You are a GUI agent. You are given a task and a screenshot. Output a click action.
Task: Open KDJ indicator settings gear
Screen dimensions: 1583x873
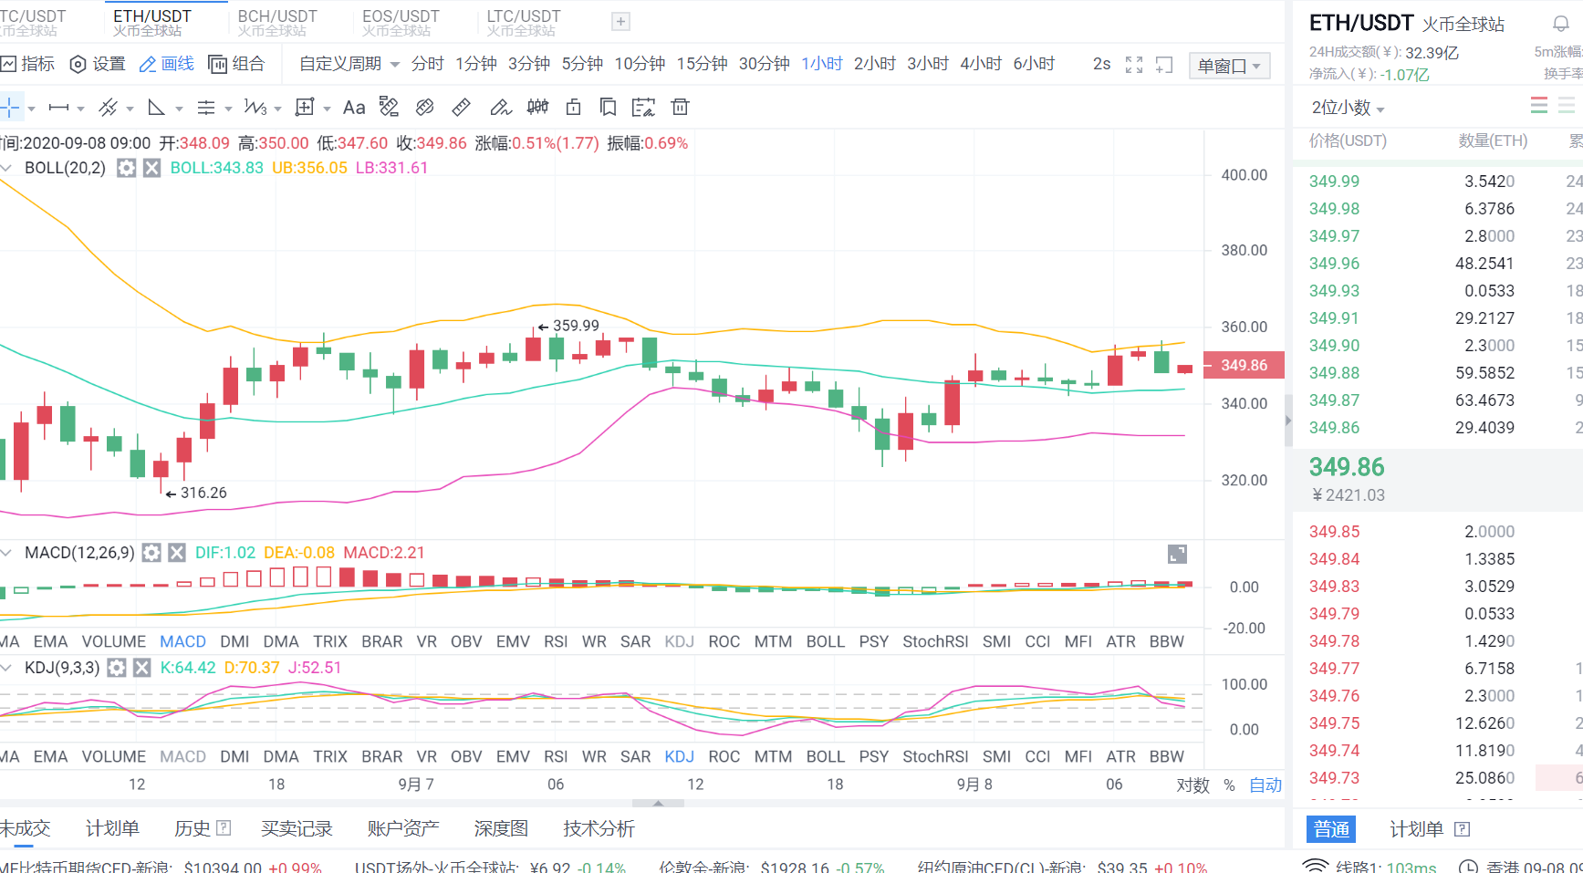pyautogui.click(x=116, y=668)
